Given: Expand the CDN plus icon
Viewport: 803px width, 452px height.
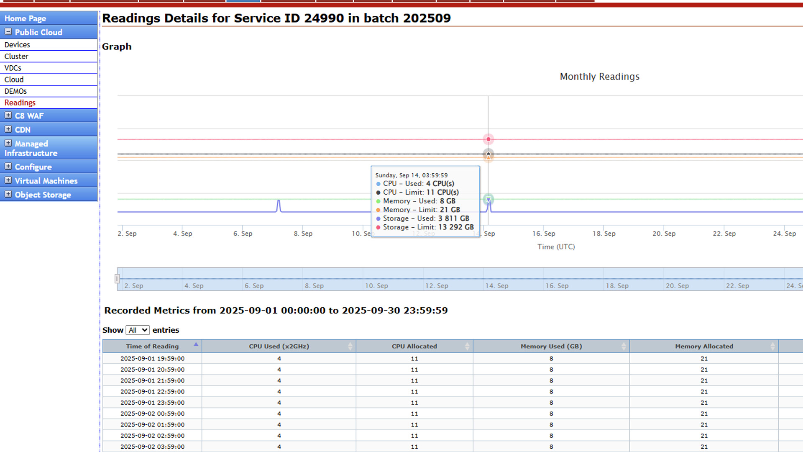Looking at the screenshot, I should point(8,129).
